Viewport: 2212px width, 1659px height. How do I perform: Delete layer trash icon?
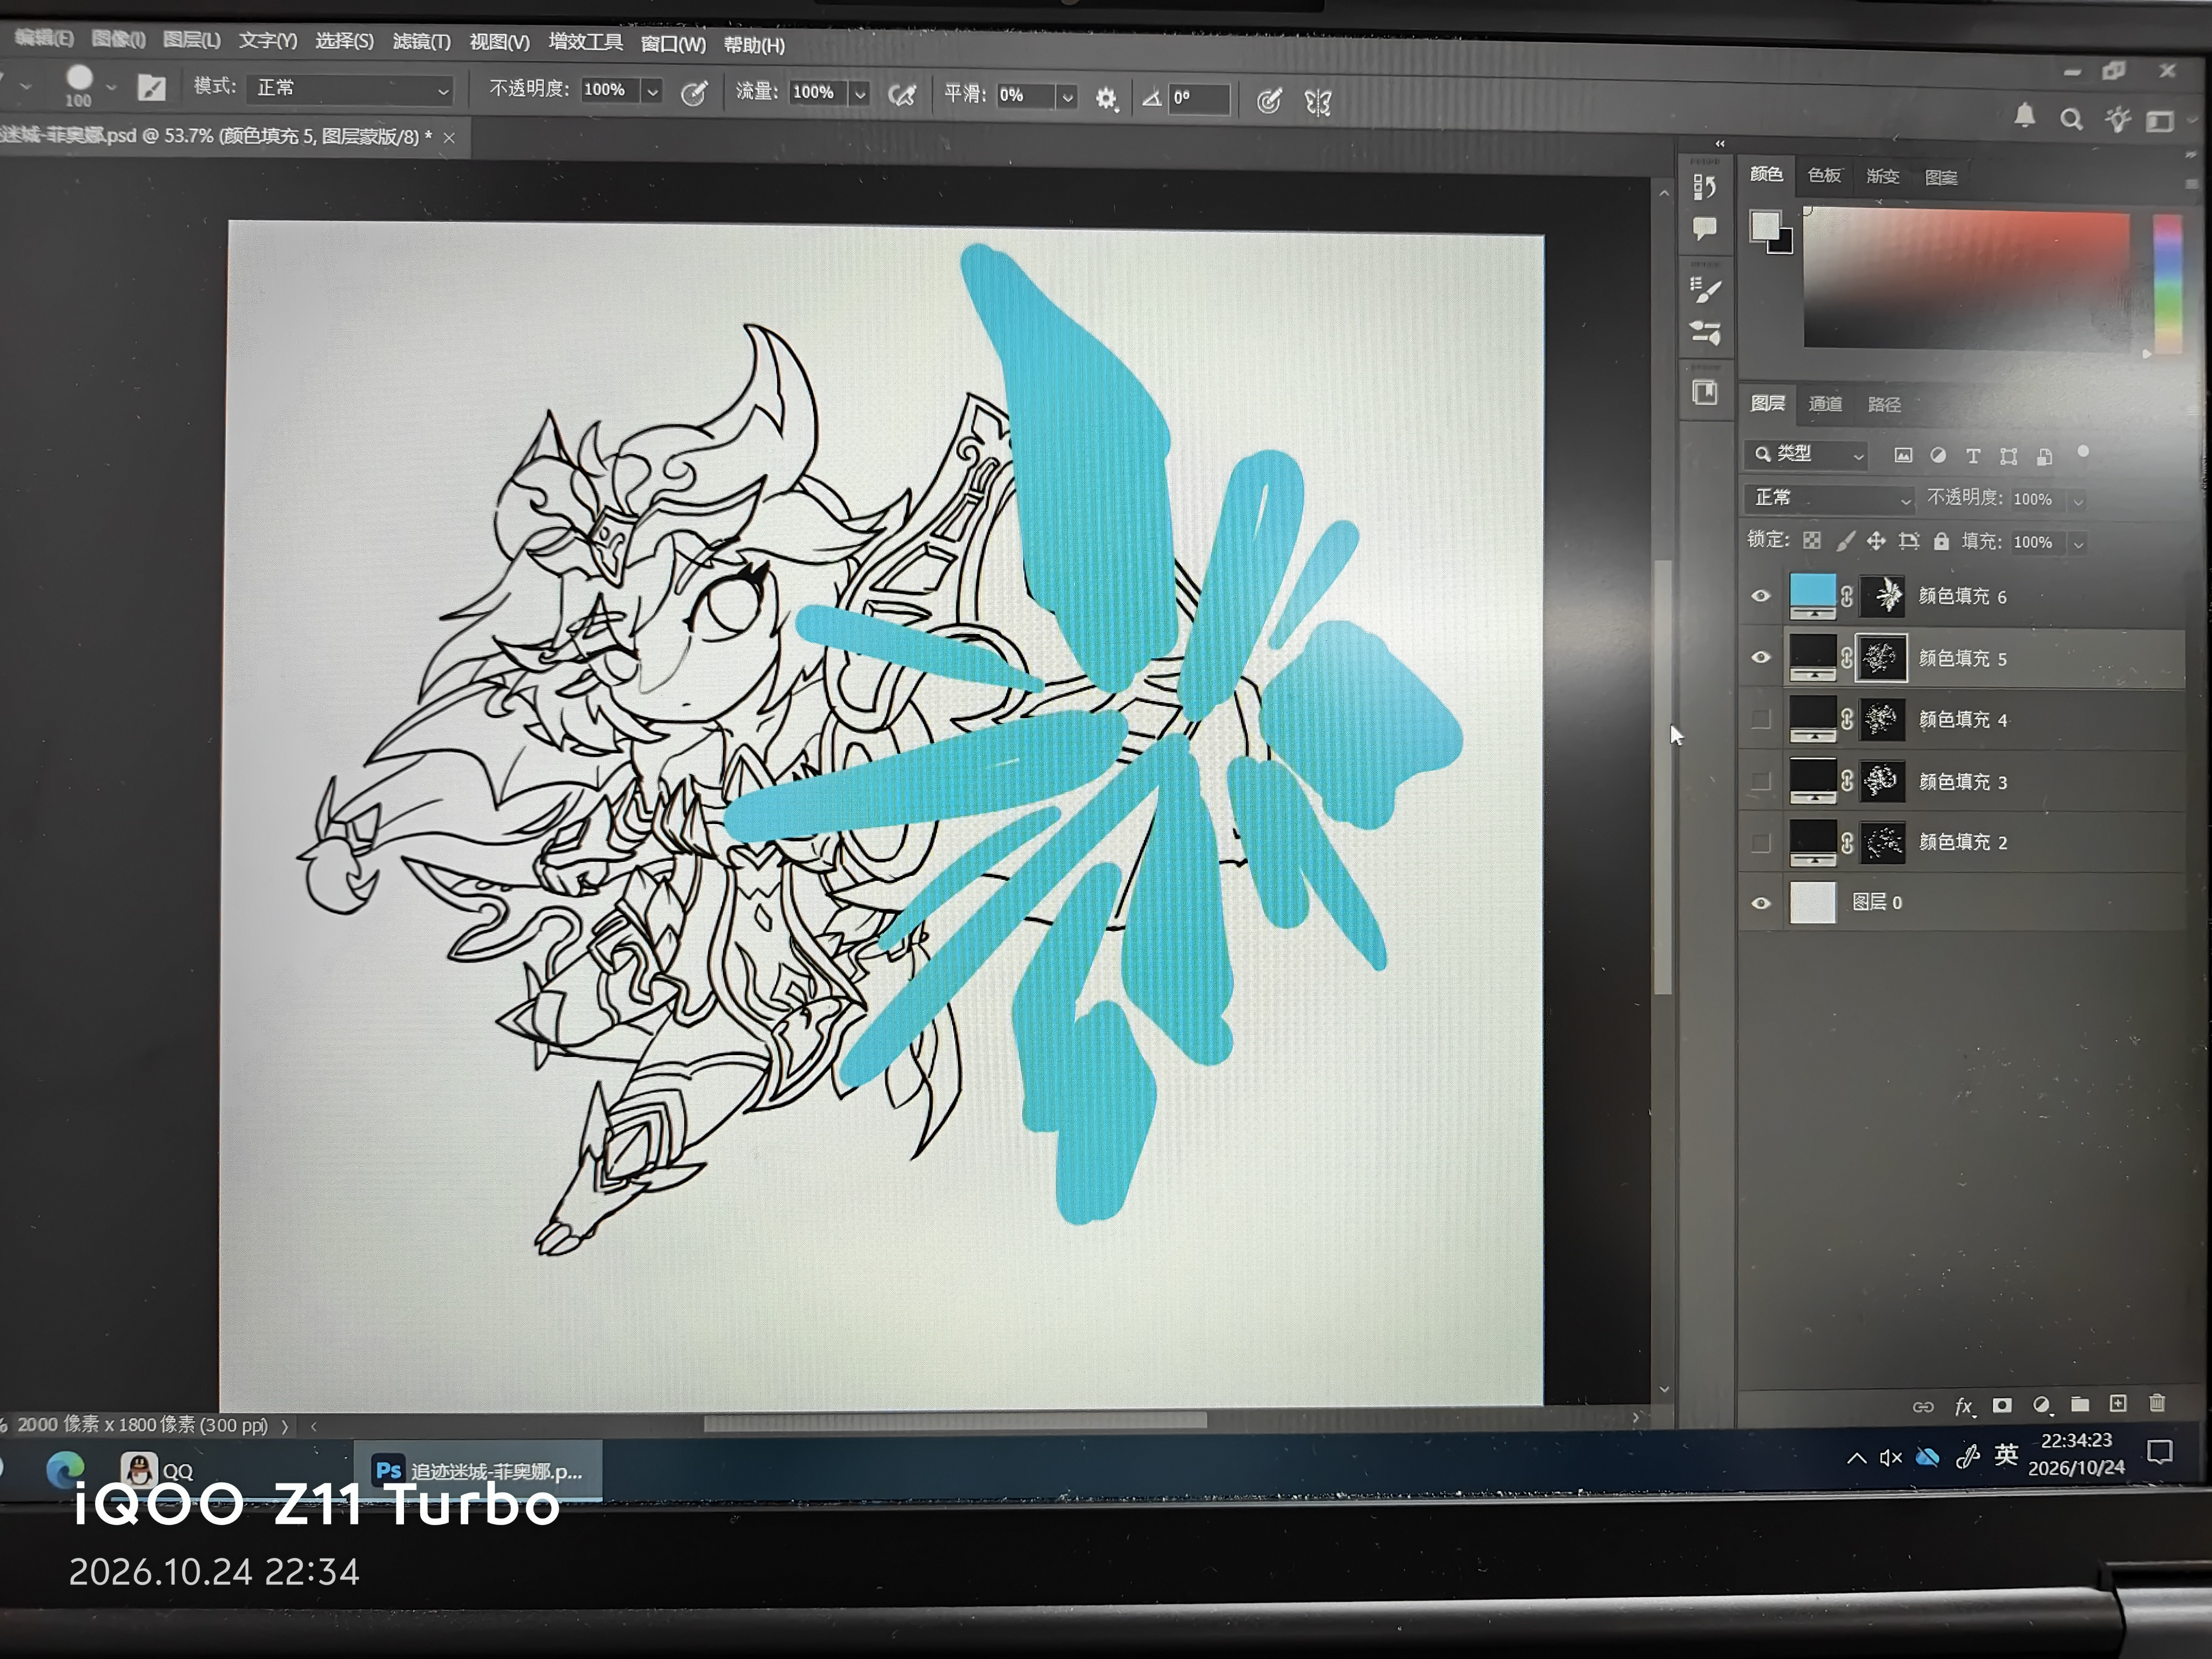click(x=2157, y=1403)
